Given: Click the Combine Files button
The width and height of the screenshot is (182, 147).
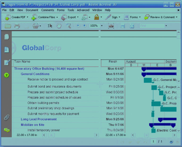Looking at the screenshot, I should [44, 17].
